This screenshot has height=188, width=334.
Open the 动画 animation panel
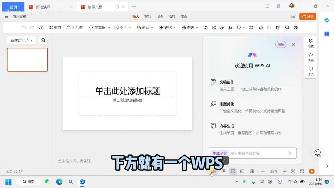click(311, 57)
